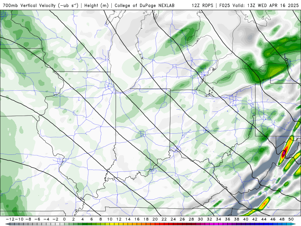Click the '10' color scale label
The height and width of the screenshot is (226, 301).
coord(109,219)
